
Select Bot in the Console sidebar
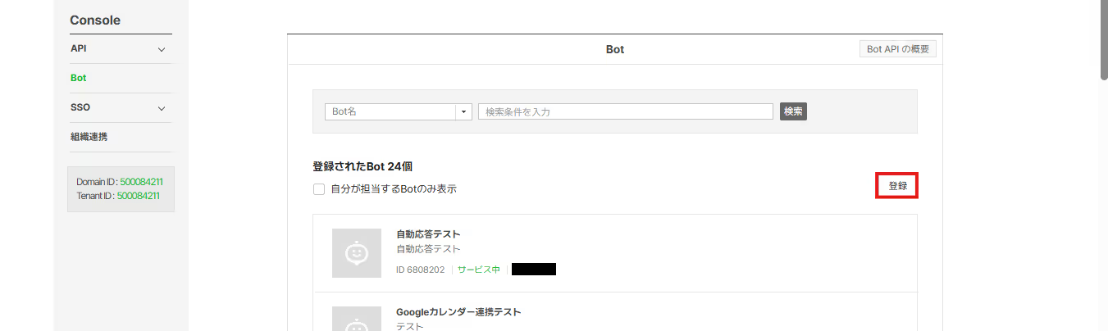(79, 78)
